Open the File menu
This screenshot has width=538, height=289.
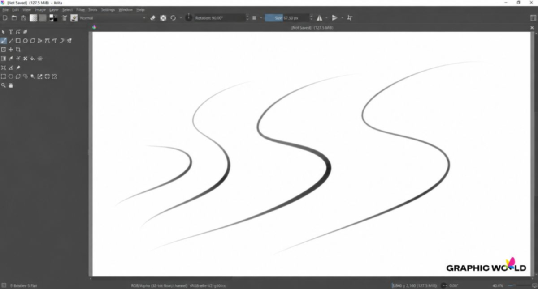(x=5, y=9)
